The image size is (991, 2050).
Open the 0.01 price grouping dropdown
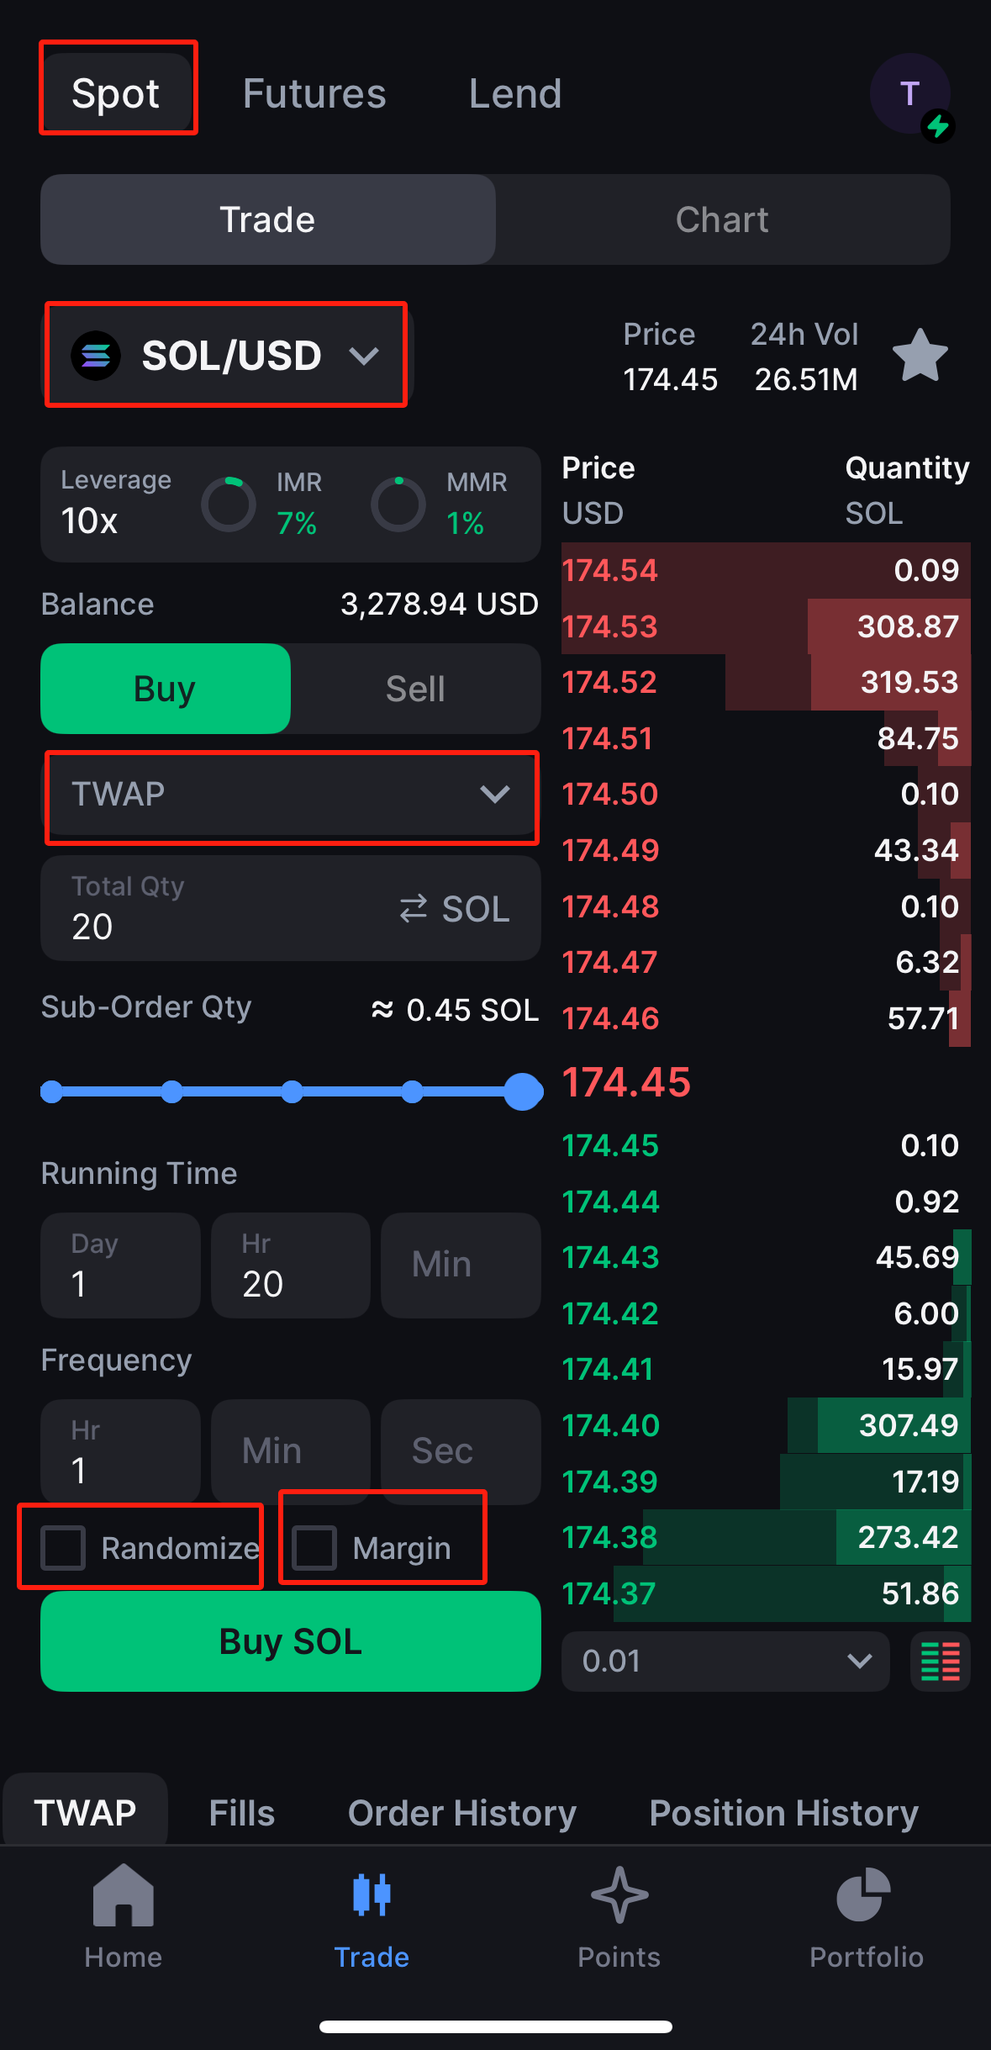(x=725, y=1662)
